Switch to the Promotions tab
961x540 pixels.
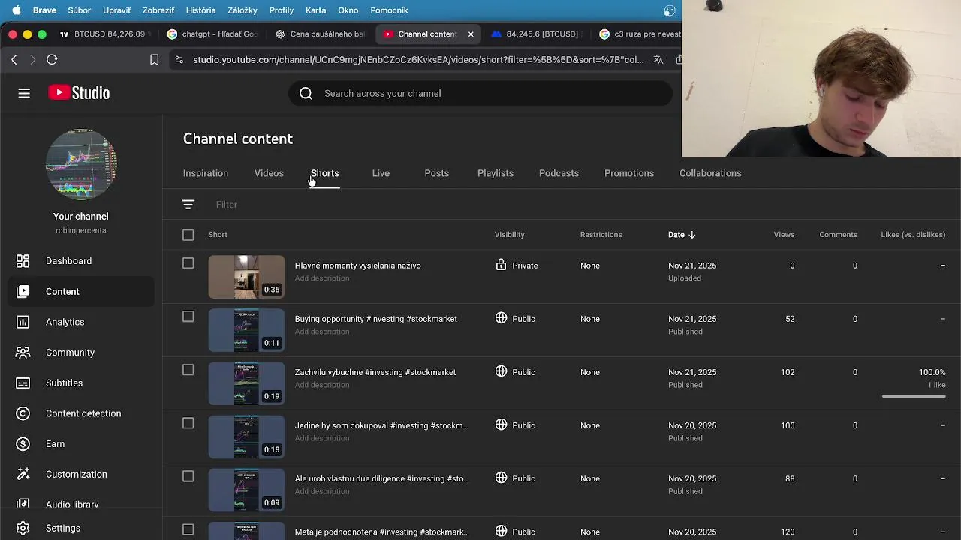tap(629, 173)
